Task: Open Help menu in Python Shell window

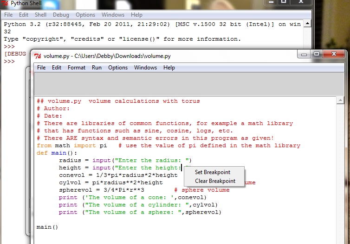Action: coord(136,15)
